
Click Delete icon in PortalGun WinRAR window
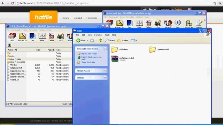(x=51, y=37)
